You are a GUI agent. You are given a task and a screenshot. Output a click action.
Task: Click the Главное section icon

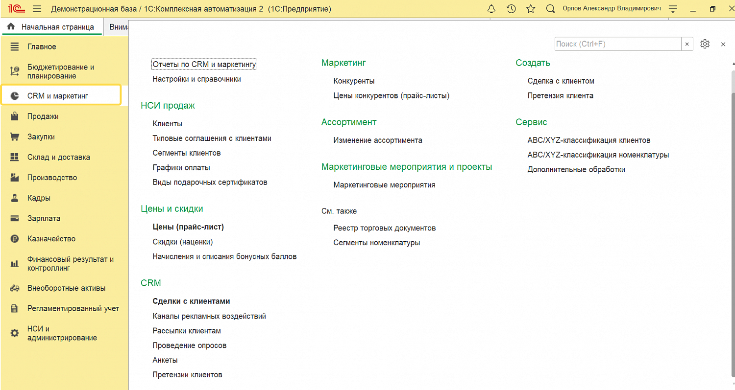(x=15, y=47)
